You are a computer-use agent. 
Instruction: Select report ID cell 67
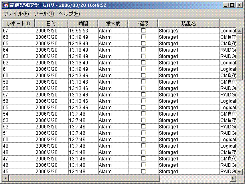click(18, 31)
